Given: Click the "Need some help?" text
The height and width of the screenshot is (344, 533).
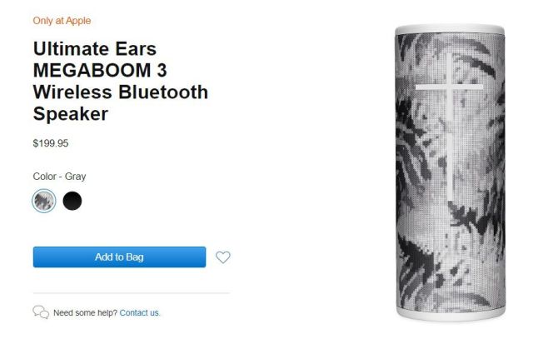Looking at the screenshot, I should [x=85, y=312].
